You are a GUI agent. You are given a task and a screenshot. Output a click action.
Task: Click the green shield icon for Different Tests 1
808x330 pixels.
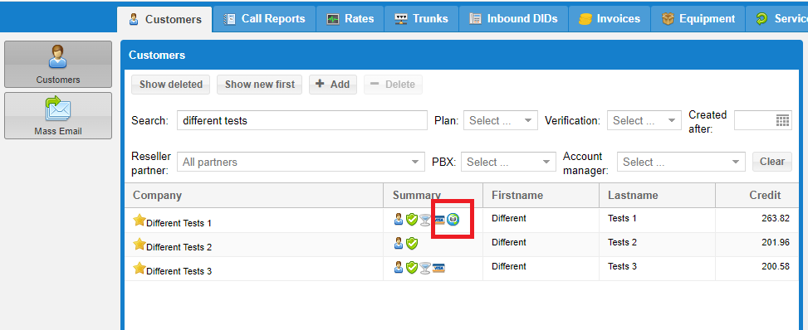point(411,220)
